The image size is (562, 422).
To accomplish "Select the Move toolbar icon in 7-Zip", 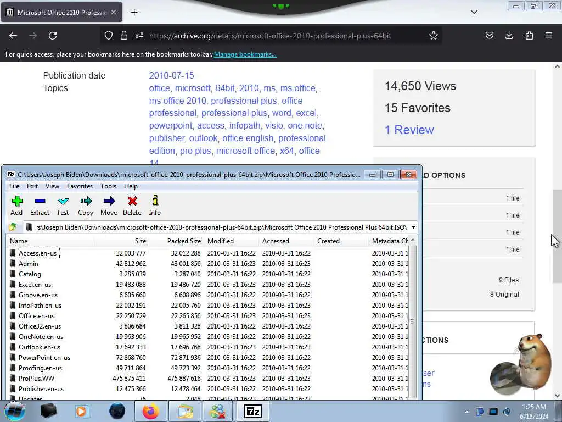I will point(109,206).
